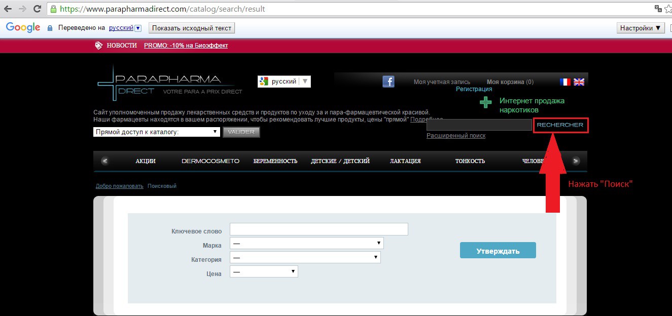Open the 'DERMOCOSMETO' menu item
672x316 pixels.
(210, 161)
